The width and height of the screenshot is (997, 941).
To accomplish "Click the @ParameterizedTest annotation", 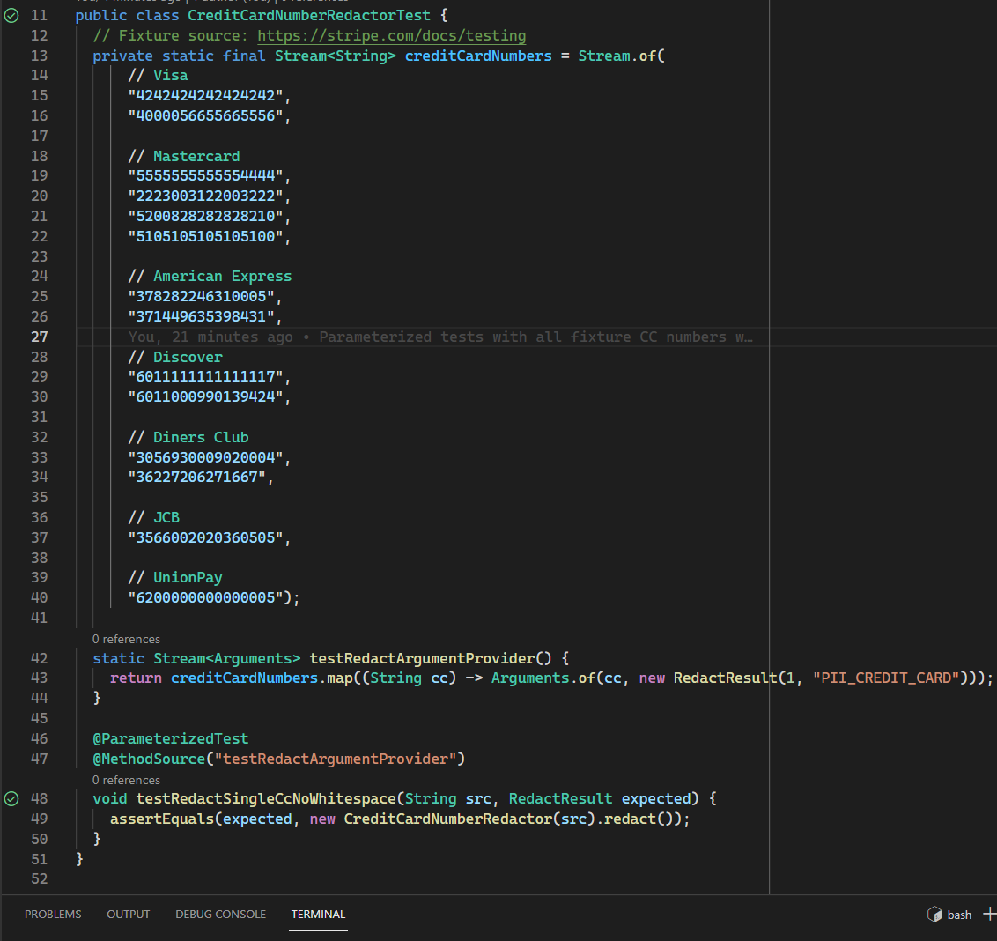I will pos(170,738).
